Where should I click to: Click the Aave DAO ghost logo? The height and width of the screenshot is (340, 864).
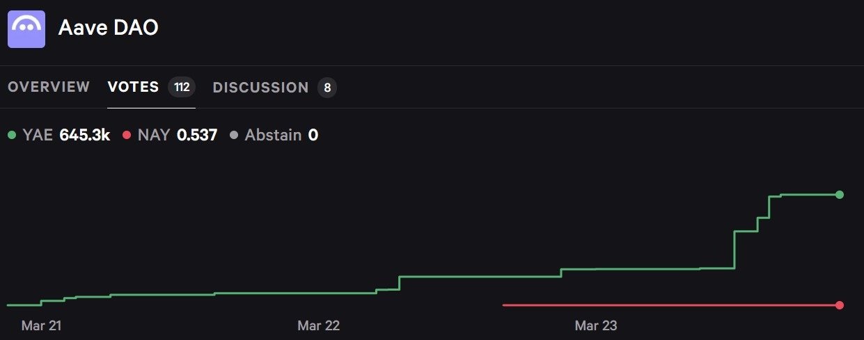pyautogui.click(x=26, y=29)
